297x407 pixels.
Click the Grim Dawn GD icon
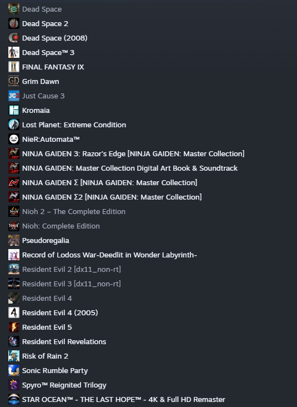tap(14, 82)
